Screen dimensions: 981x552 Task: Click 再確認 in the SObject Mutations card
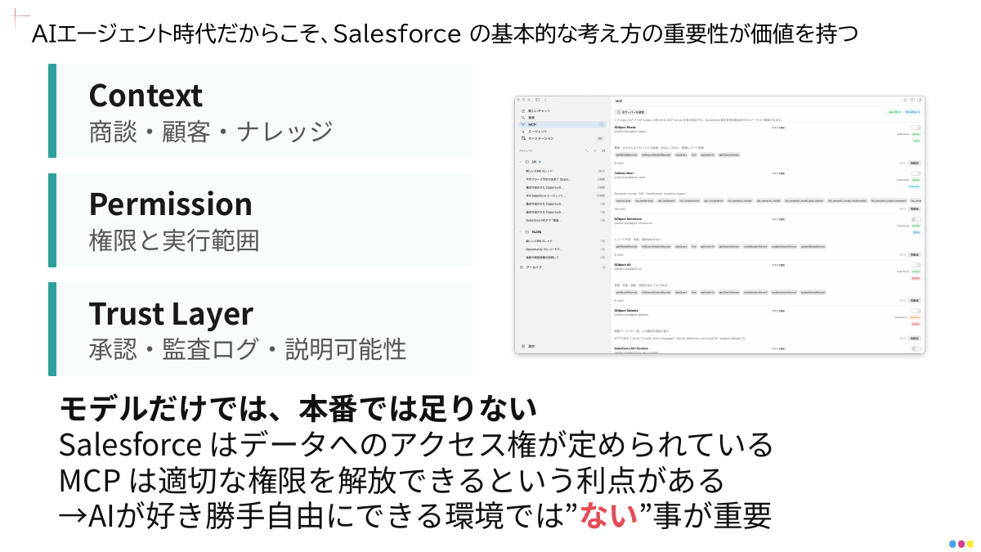[x=915, y=254]
